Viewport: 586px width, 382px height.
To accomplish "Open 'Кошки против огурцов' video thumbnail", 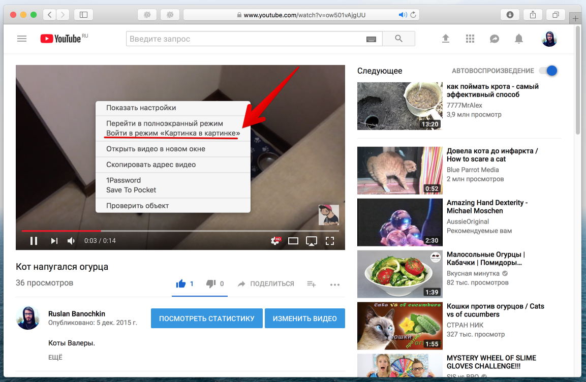I will pyautogui.click(x=399, y=326).
